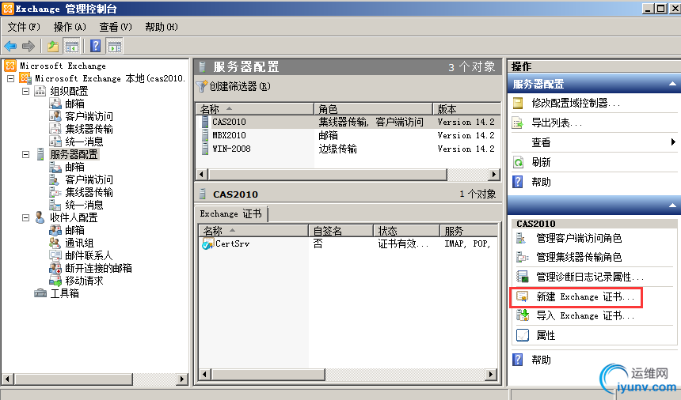Open the 帮助(H) menu
681x400 pixels.
point(161,27)
